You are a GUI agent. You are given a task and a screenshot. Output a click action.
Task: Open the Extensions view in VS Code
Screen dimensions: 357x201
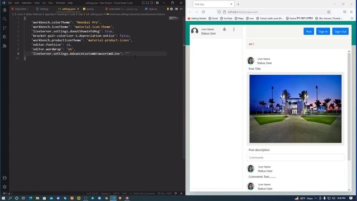pyautogui.click(x=4, y=46)
